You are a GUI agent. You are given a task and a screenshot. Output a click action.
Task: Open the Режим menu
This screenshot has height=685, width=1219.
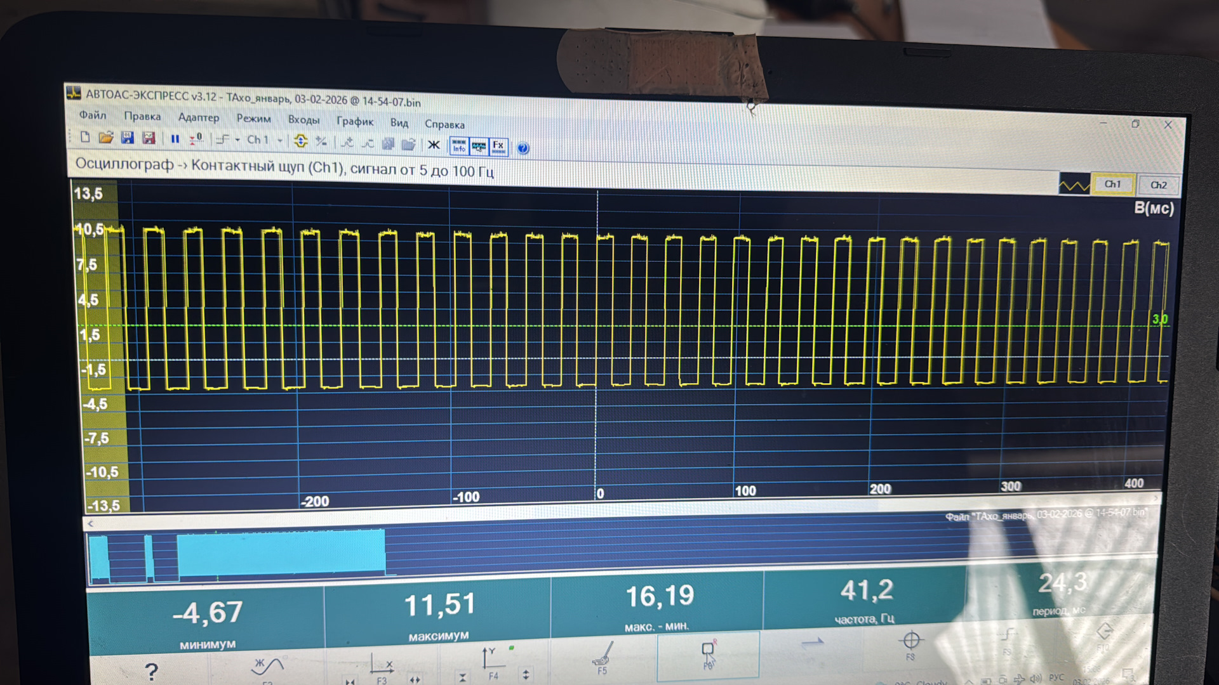coord(253,119)
